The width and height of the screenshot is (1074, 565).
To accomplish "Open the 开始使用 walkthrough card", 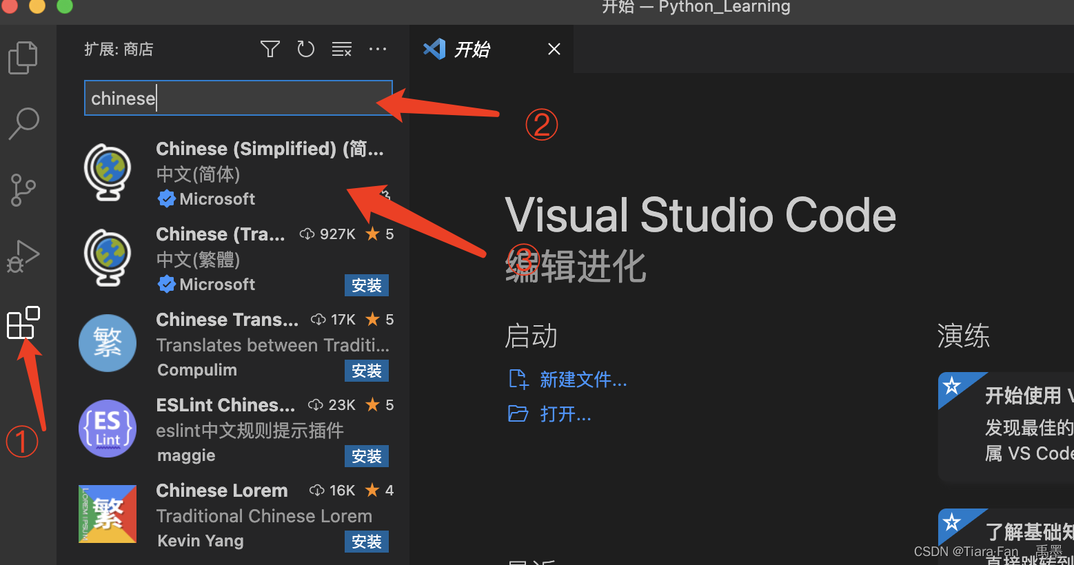I will (x=1006, y=426).
